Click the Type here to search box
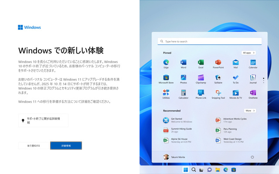This screenshot has width=279, height=174. click(x=209, y=41)
